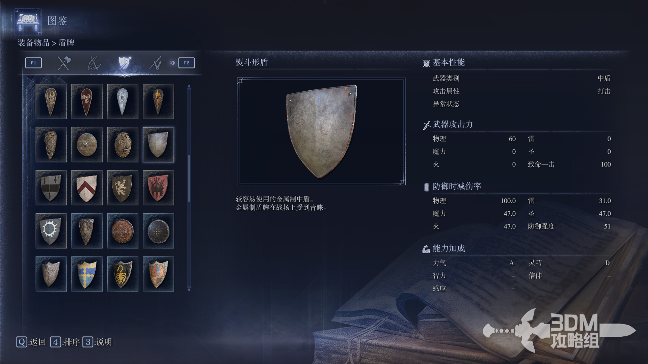Screen dimensions: 648x364
Task: Open the encyclopedia book icon at top
Action: tap(28, 22)
